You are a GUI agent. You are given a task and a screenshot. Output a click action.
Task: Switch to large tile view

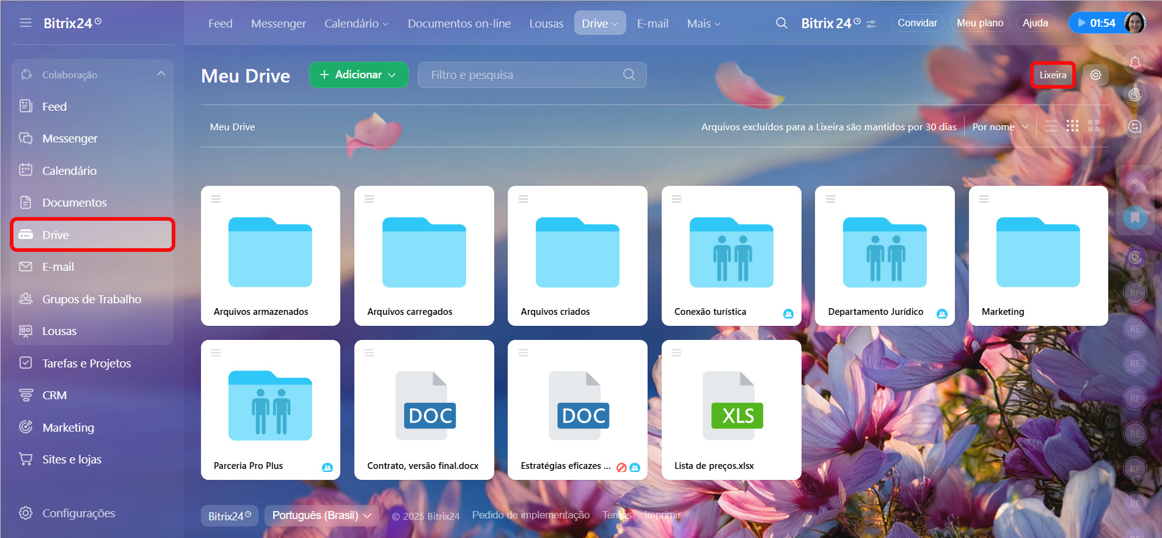click(x=1094, y=127)
